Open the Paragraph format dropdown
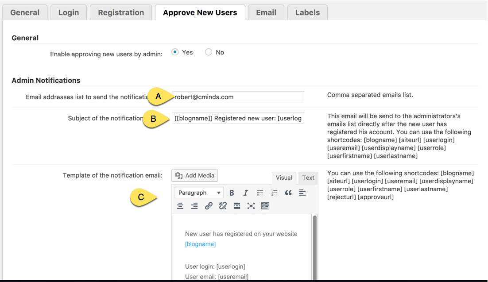This screenshot has width=488, height=282. [x=199, y=193]
